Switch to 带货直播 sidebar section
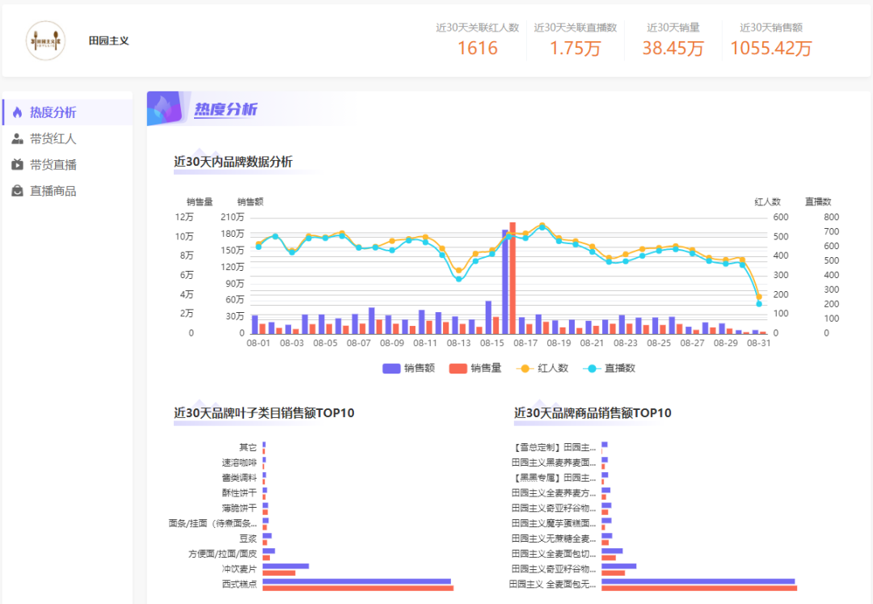 click(53, 165)
